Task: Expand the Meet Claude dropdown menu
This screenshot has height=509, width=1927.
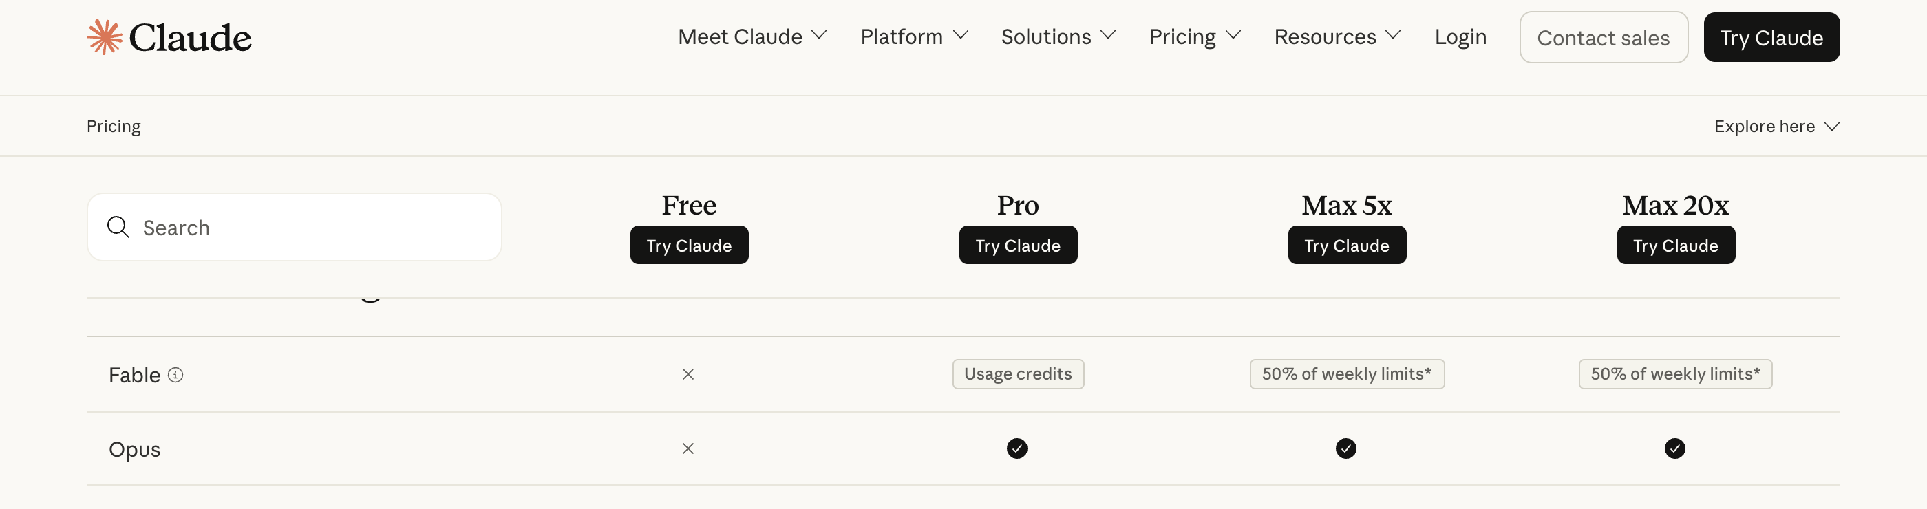Action: tap(752, 36)
